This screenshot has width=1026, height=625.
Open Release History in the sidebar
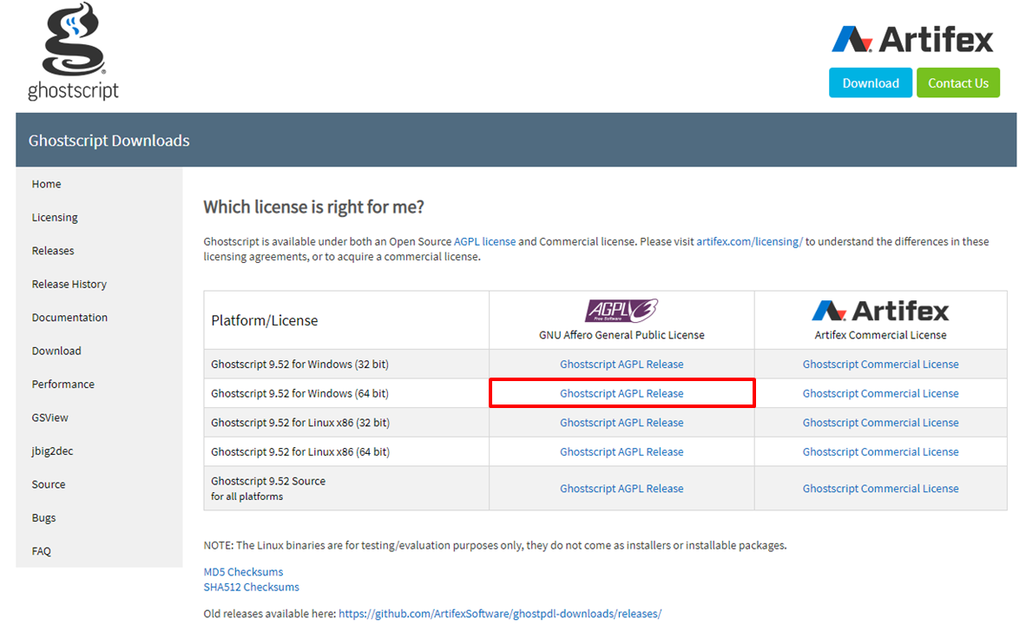[x=69, y=284]
